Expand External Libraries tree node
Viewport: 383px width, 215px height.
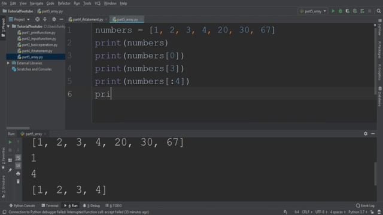click(x=8, y=63)
